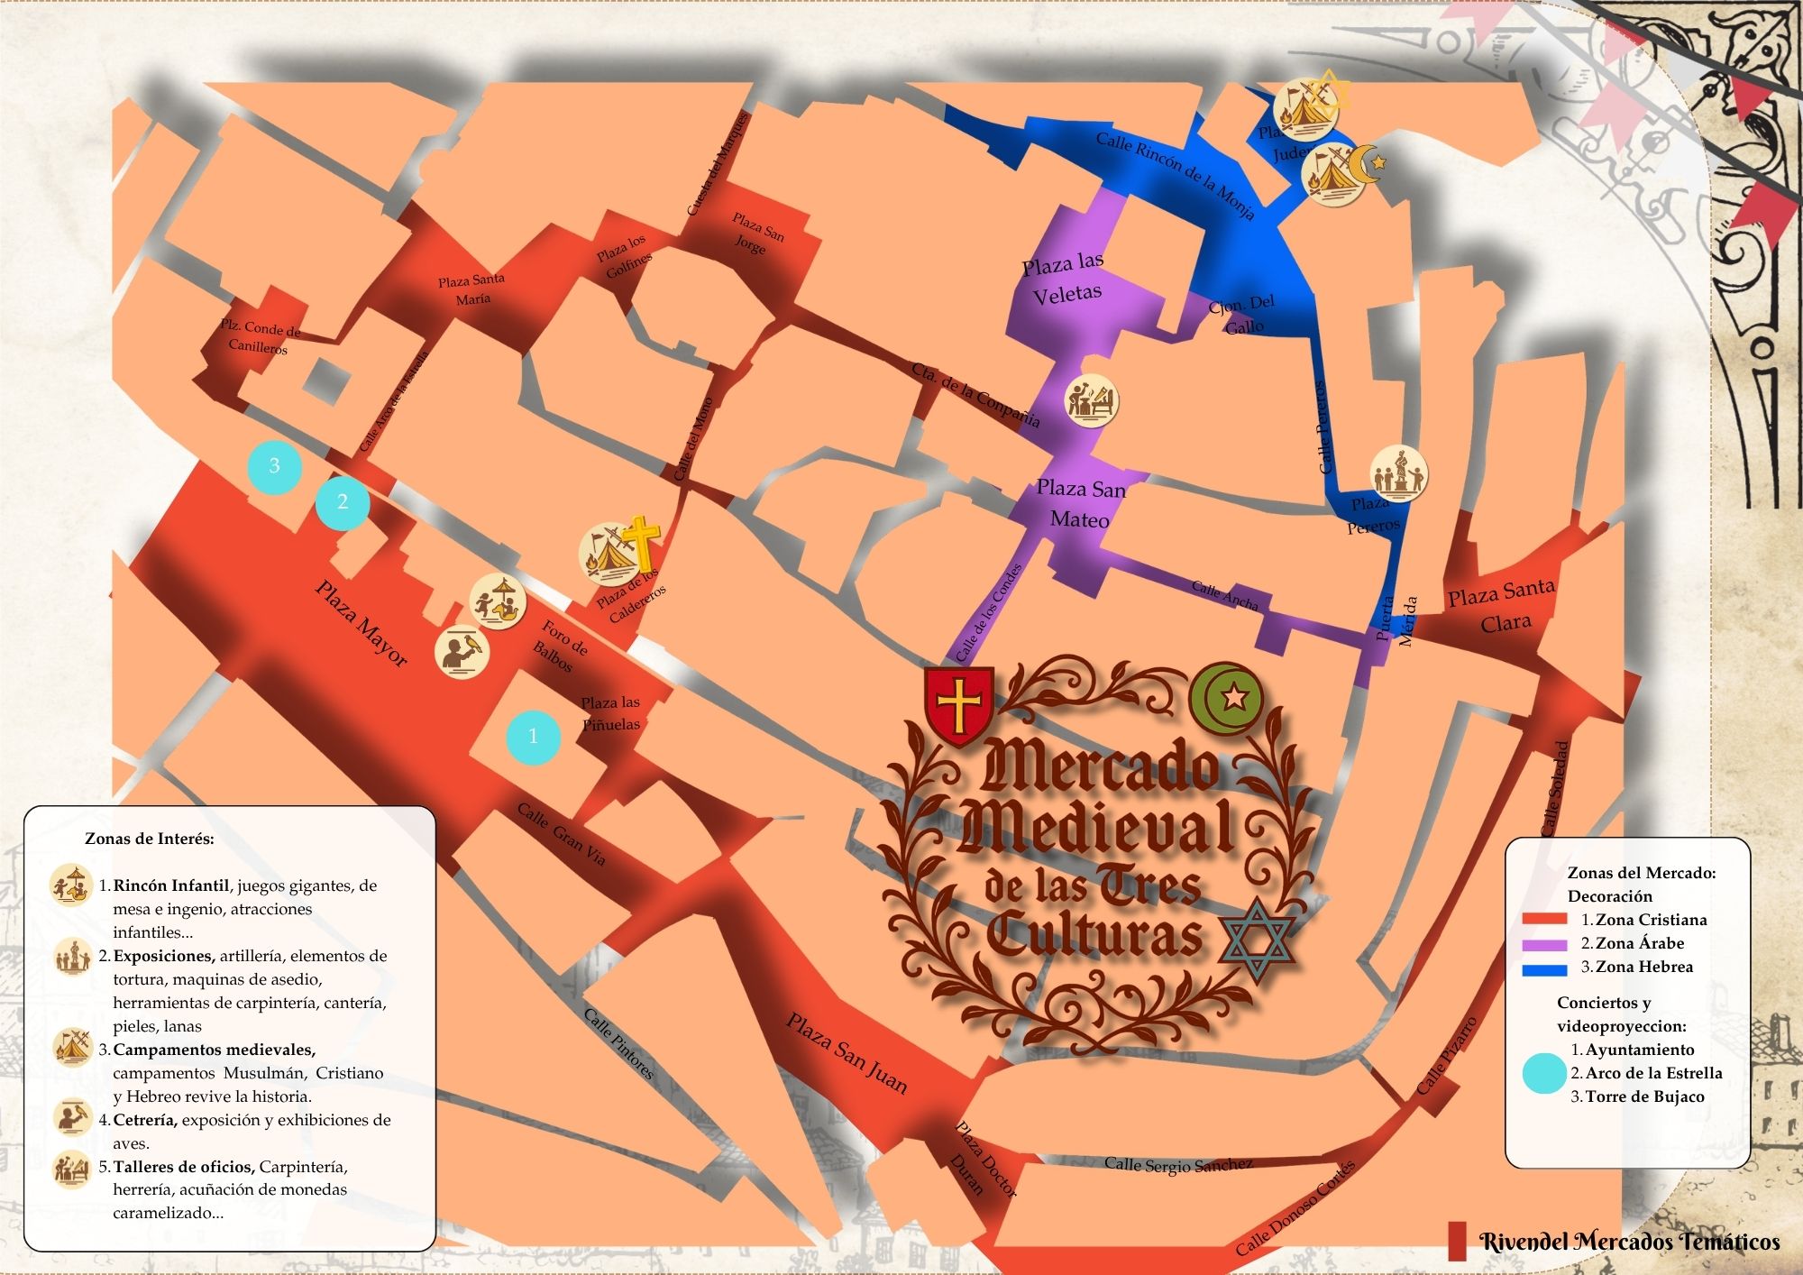The height and width of the screenshot is (1275, 1803).
Task: Click the Rincón Infantil legend icon
Action: point(71,885)
